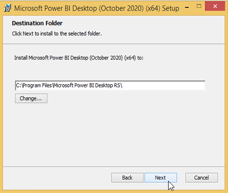Choose a different install folder via Change...
228x193 pixels.
tap(31, 98)
